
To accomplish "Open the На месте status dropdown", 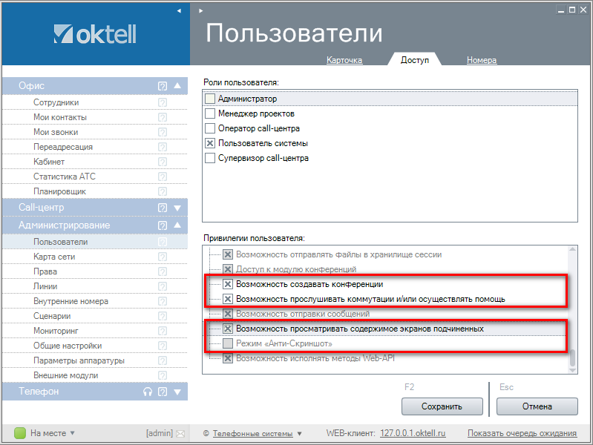I will click(x=72, y=433).
